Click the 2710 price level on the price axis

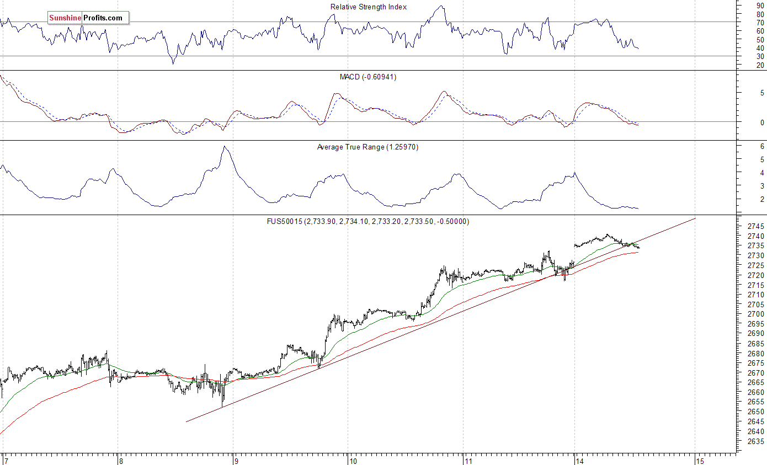tap(757, 295)
